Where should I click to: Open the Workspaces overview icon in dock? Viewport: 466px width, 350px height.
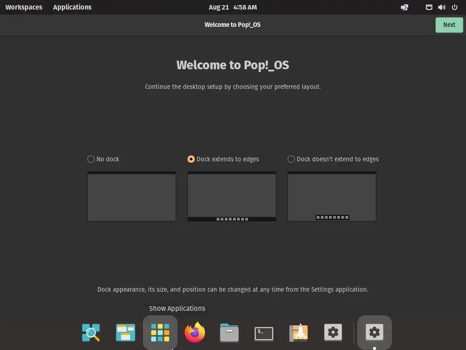pyautogui.click(x=126, y=332)
